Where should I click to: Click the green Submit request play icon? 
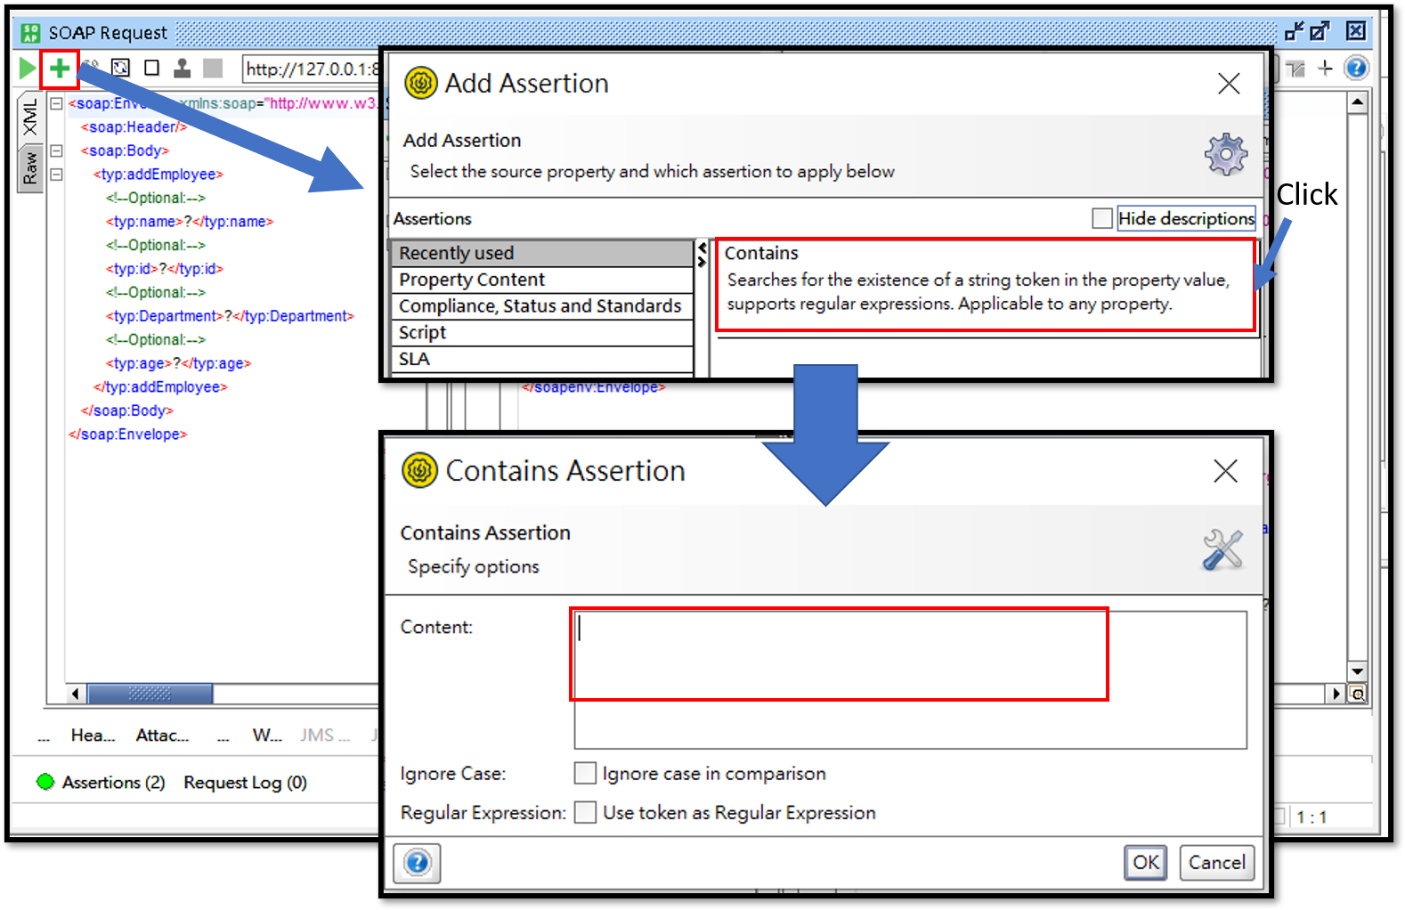(27, 68)
